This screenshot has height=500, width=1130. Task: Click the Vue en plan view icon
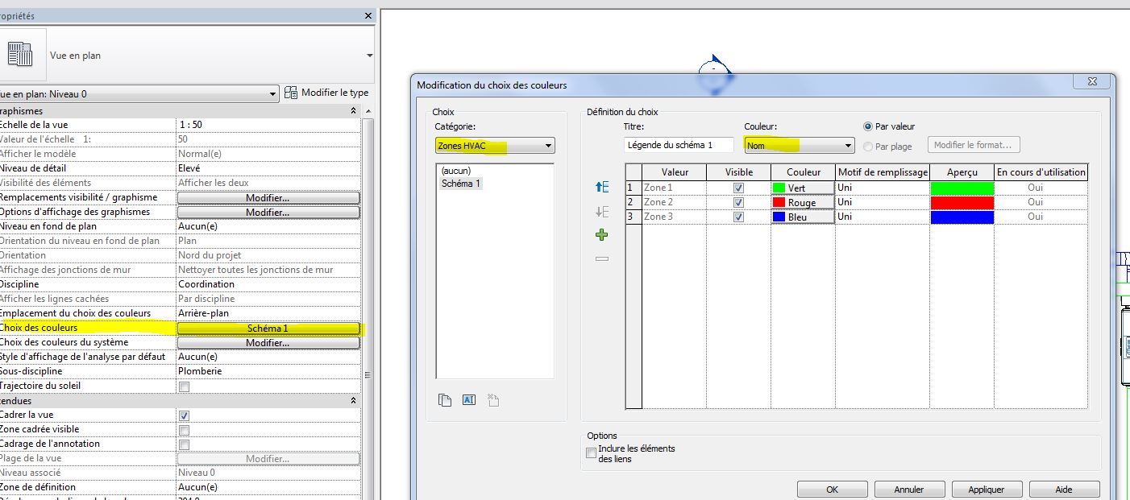pyautogui.click(x=20, y=55)
